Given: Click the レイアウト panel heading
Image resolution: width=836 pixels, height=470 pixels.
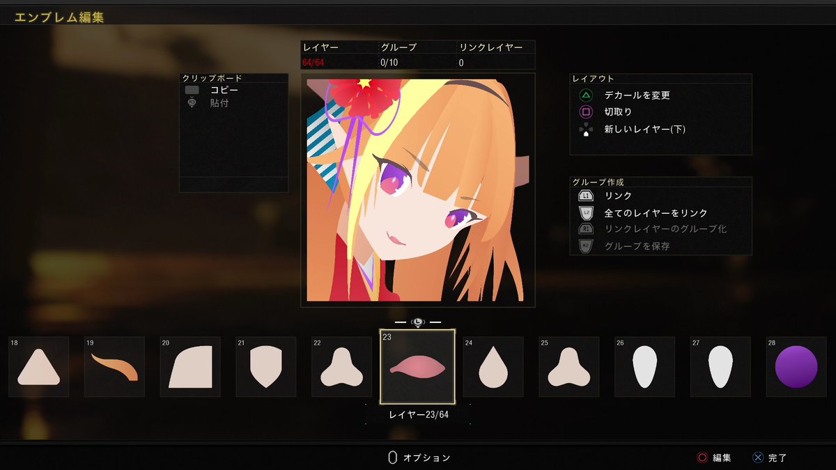Looking at the screenshot, I should point(594,79).
